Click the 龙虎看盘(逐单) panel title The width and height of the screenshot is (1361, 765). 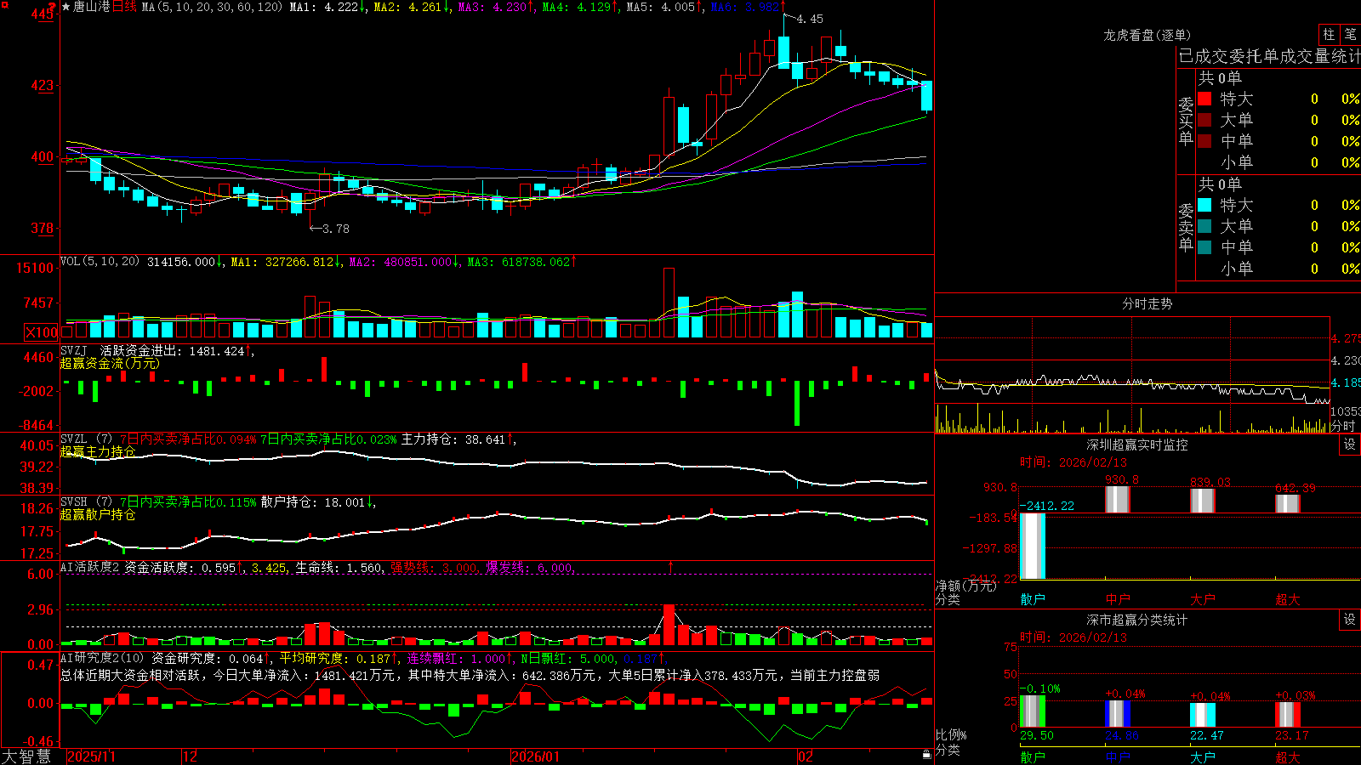point(1147,35)
